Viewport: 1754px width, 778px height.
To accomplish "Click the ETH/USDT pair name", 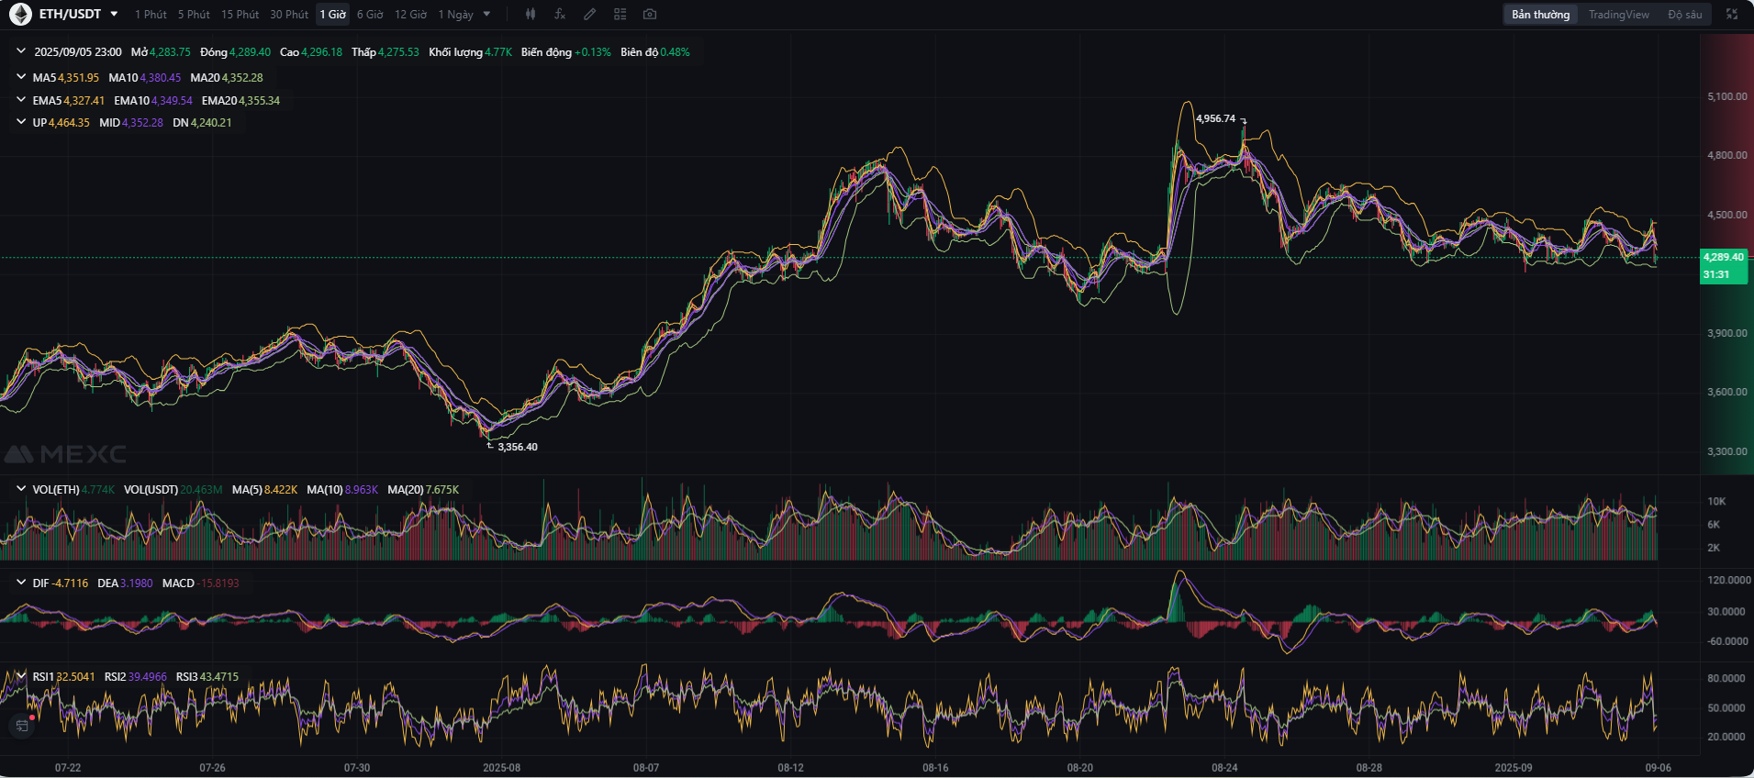I will pos(70,14).
